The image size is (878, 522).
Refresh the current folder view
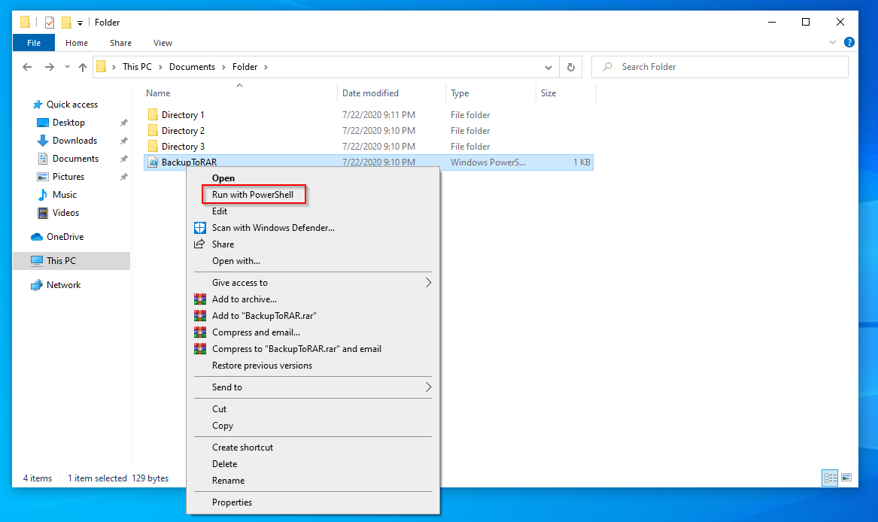pos(571,67)
